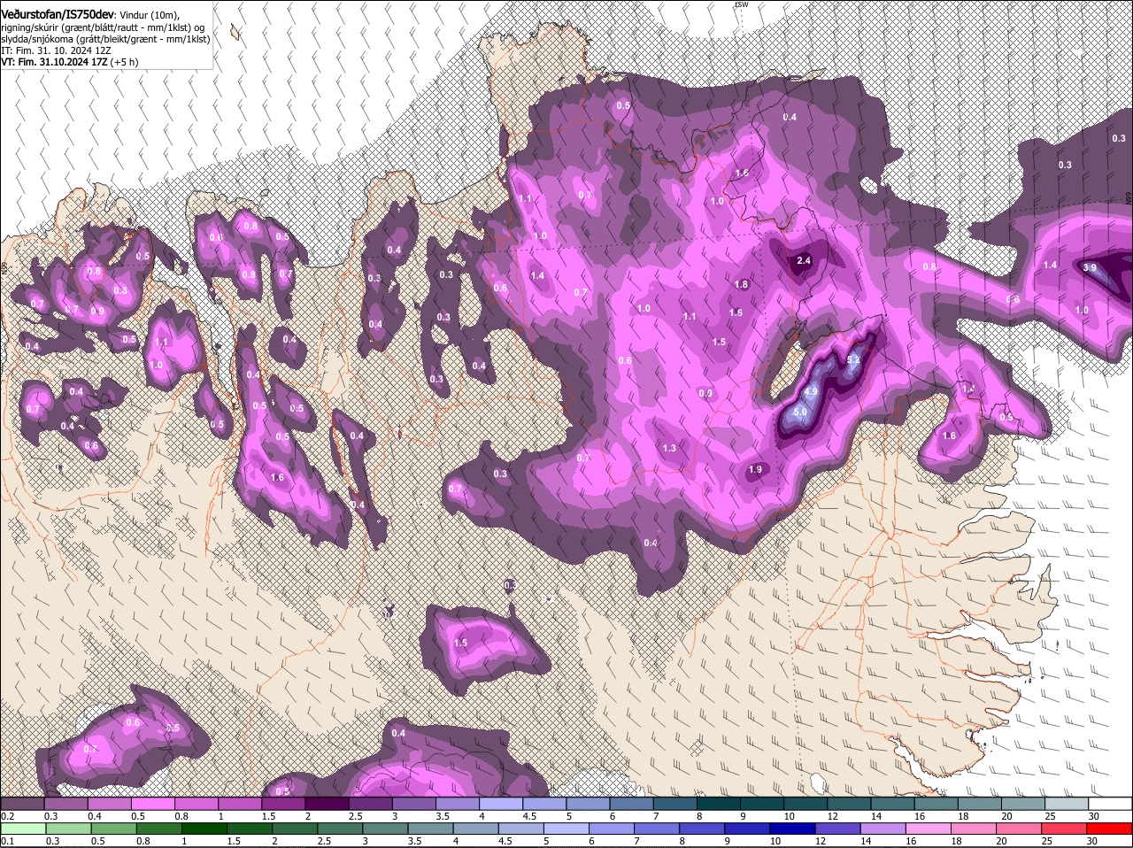Click the 5.2 precipitation value on the map
Image resolution: width=1133 pixels, height=848 pixels.
pyautogui.click(x=853, y=360)
